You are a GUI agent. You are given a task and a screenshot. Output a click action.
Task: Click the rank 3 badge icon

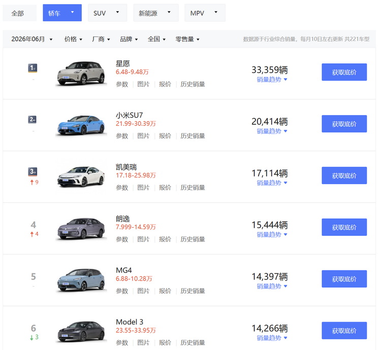(33, 171)
